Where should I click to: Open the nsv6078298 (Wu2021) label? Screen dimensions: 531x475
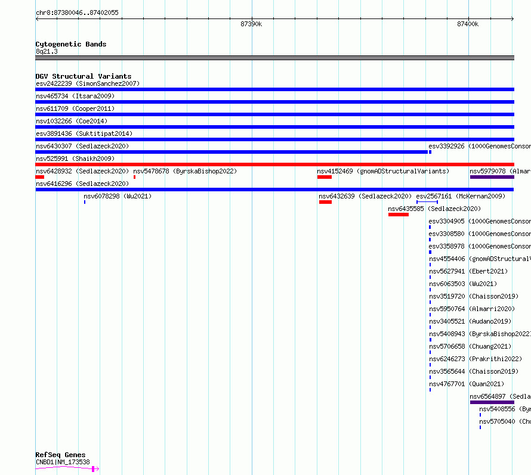118,196
